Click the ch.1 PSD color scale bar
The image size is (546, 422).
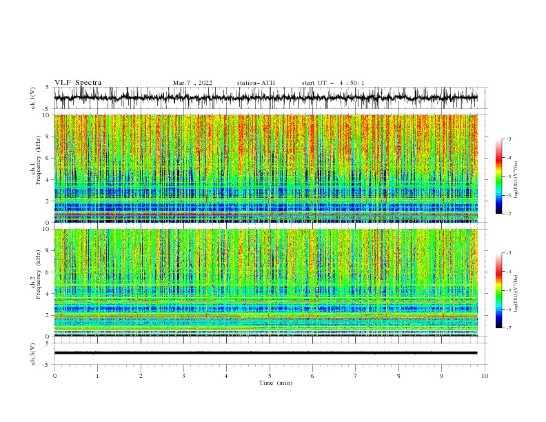point(498,177)
